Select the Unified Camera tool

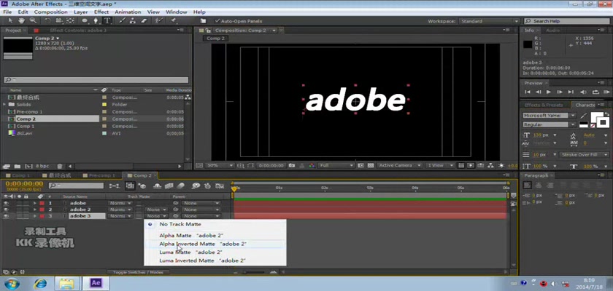click(x=59, y=20)
